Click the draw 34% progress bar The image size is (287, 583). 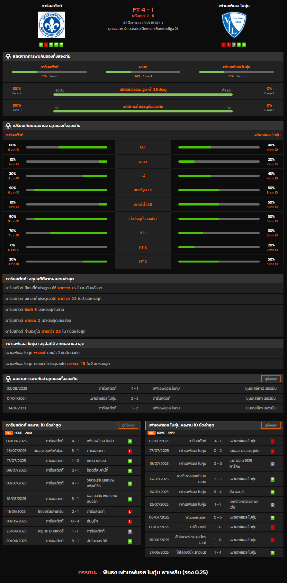click(143, 72)
